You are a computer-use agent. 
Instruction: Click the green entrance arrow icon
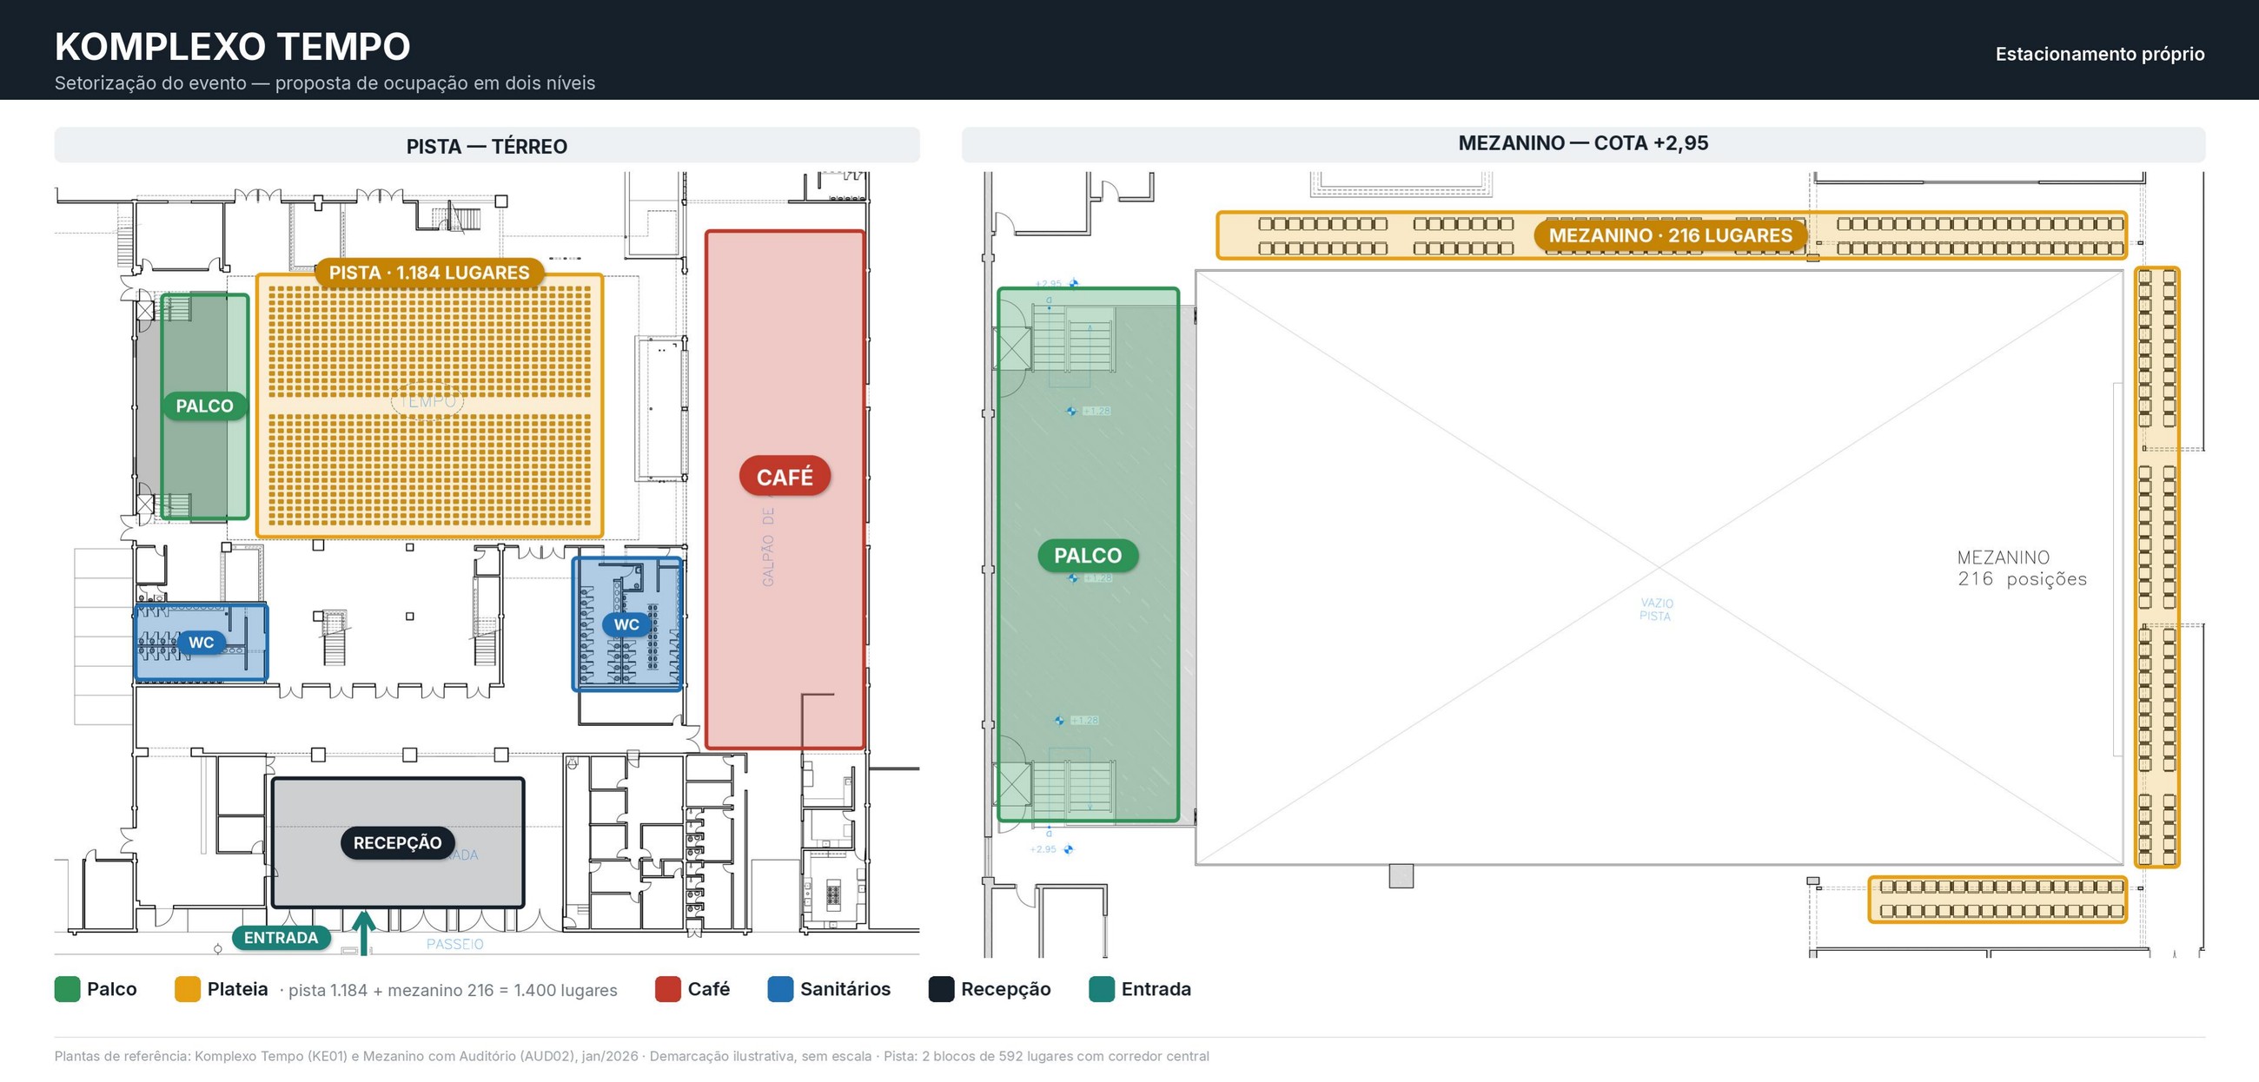click(364, 932)
